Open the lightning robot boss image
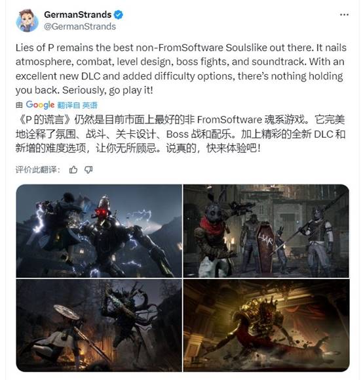The width and height of the screenshot is (363, 380). 99,231
